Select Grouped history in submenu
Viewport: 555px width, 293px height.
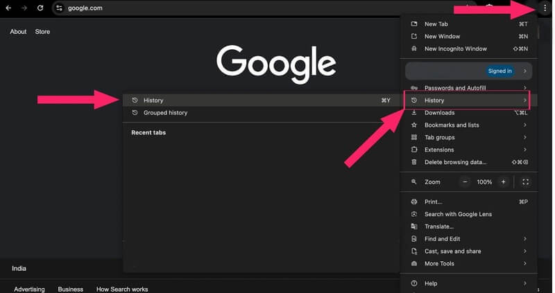[262, 113]
